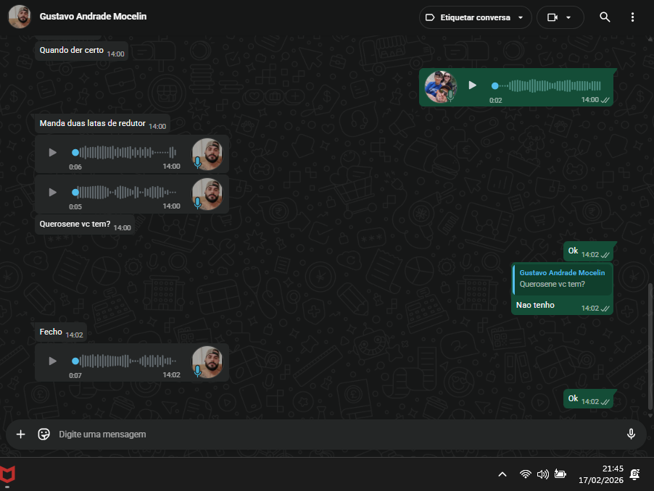Play the 0:06 received voice message
Image resolution: width=654 pixels, height=491 pixels.
[52, 153]
